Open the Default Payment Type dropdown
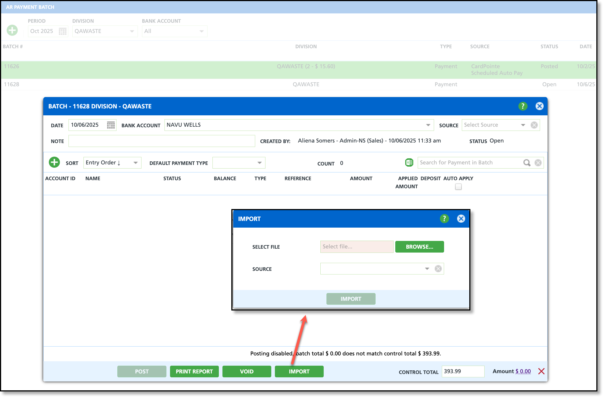This screenshot has height=397, width=603. [x=260, y=163]
